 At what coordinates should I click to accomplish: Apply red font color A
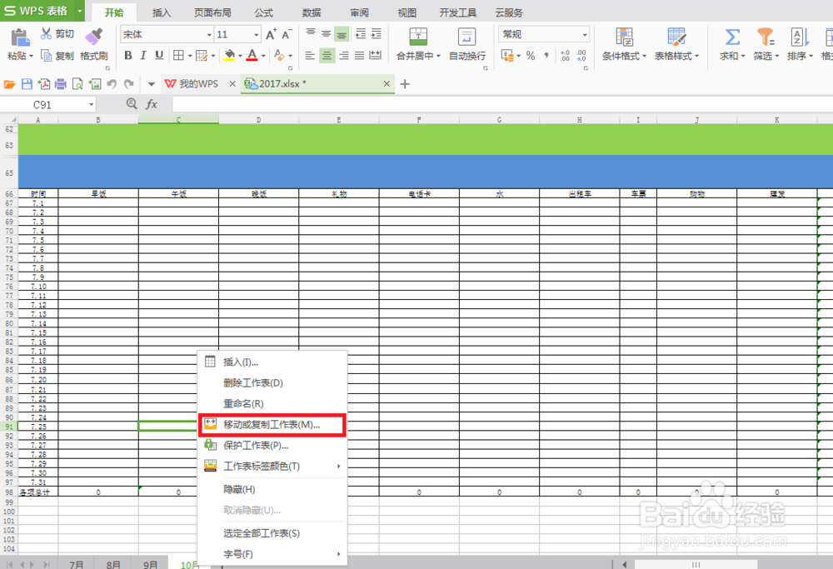click(252, 55)
